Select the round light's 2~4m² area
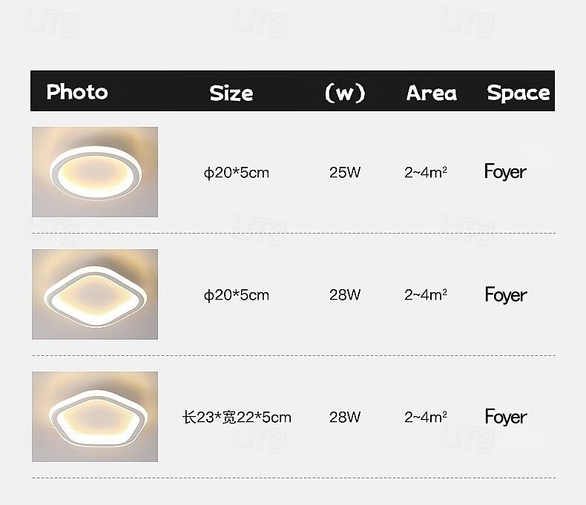 pos(426,172)
